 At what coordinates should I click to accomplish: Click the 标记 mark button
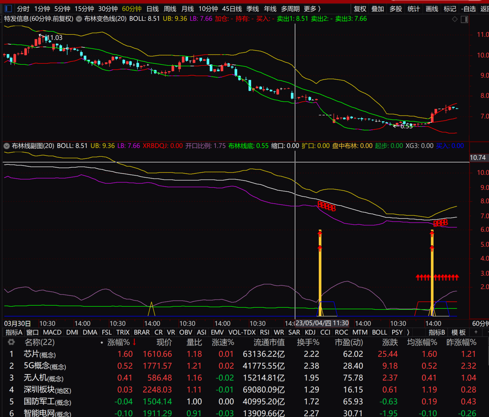pyautogui.click(x=450, y=9)
